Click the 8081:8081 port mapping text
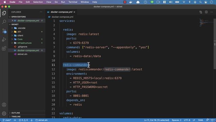This screenshot has width=216, height=122. 81,96
